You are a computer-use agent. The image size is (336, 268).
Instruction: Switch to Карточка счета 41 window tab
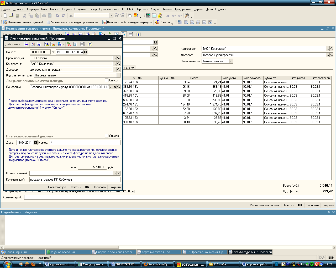point(159,252)
